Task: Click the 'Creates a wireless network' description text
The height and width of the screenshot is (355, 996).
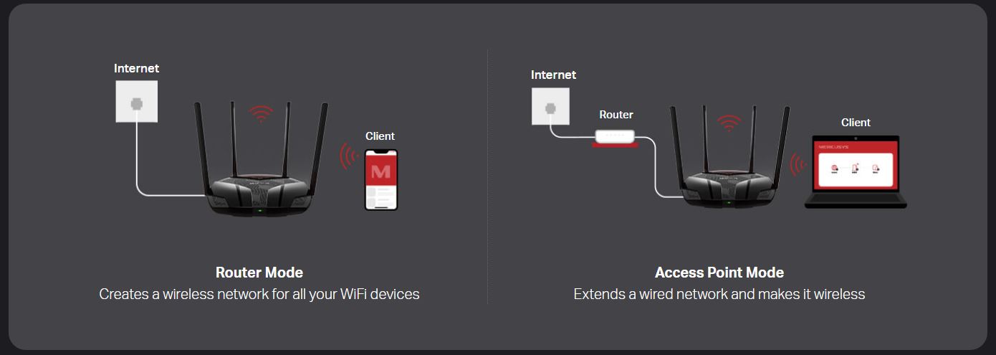Action: [259, 294]
